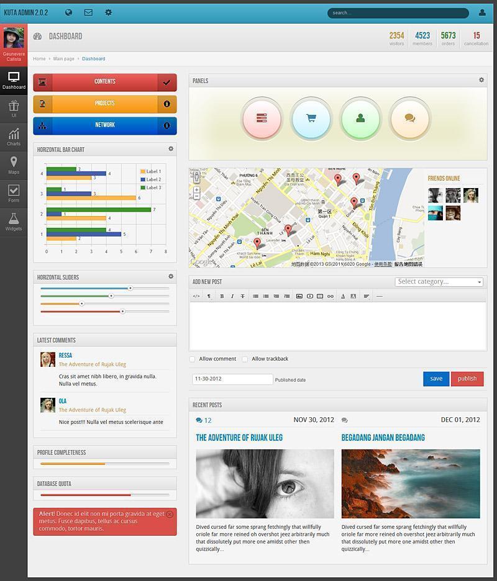Click the green user panel circle
Screen dimensions: 497x581
360,118
